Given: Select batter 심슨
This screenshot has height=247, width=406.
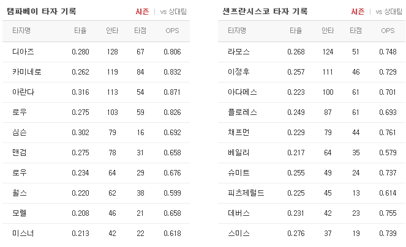Looking at the screenshot, I should pyautogui.click(x=20, y=133).
